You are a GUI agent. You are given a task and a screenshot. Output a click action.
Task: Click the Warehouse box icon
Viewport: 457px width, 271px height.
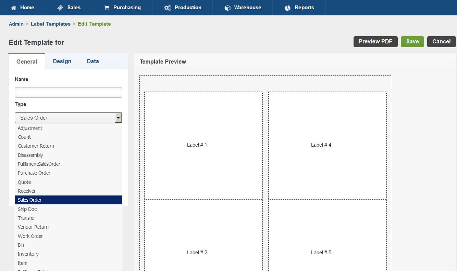tap(227, 8)
